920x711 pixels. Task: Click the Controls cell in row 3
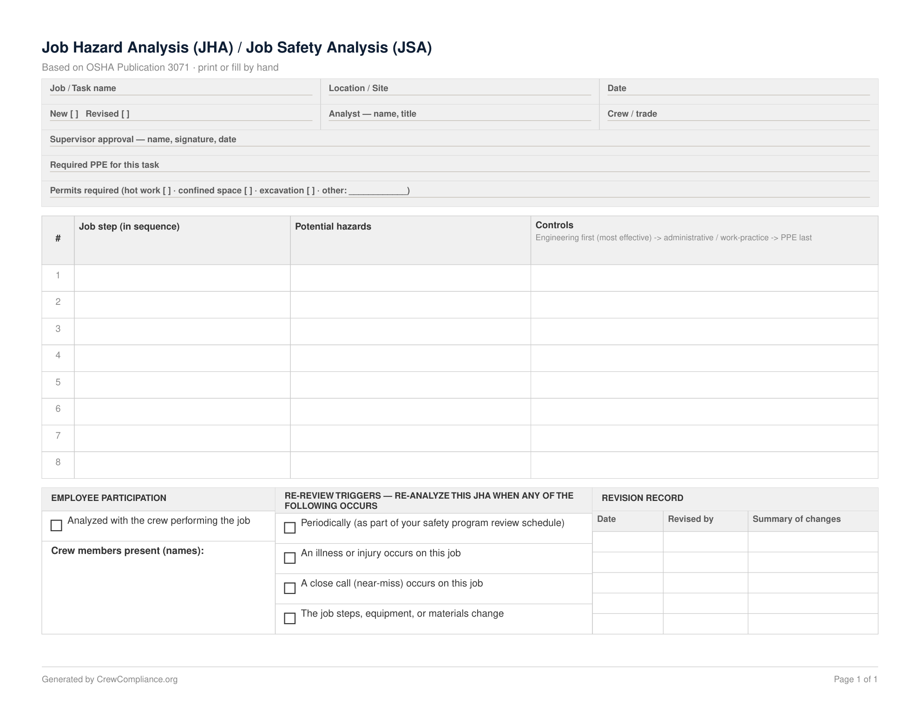[704, 331]
